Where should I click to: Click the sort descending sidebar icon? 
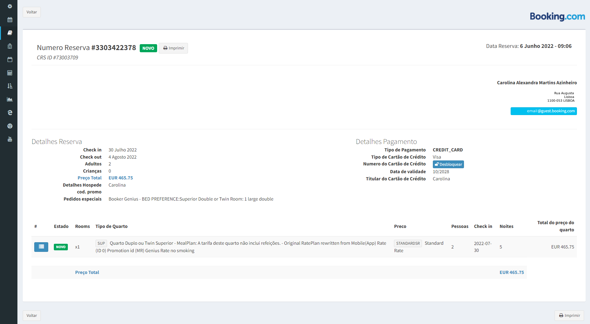coord(10,86)
